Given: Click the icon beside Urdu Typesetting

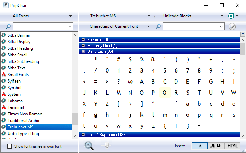Looking at the screenshot, I should [3, 134].
